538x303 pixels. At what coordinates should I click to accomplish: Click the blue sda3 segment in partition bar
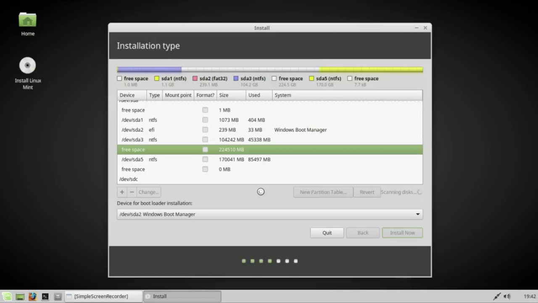point(150,69)
